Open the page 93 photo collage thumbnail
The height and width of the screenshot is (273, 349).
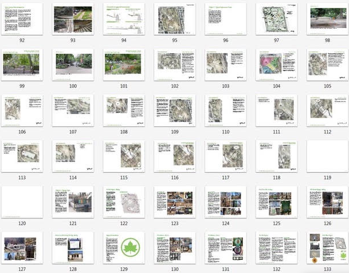pyautogui.click(x=73, y=18)
